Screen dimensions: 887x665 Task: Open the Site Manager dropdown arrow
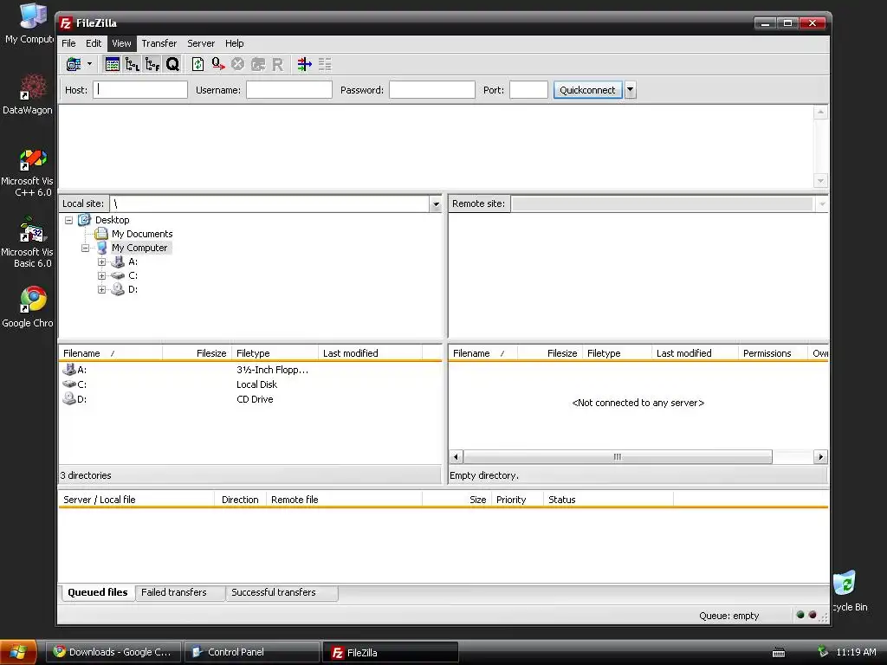point(89,64)
